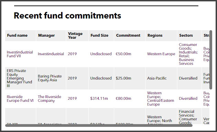Click the Baring Private Equity Asia manager
Image resolution: width=217 pixels, height=132 pixels.
50,78
